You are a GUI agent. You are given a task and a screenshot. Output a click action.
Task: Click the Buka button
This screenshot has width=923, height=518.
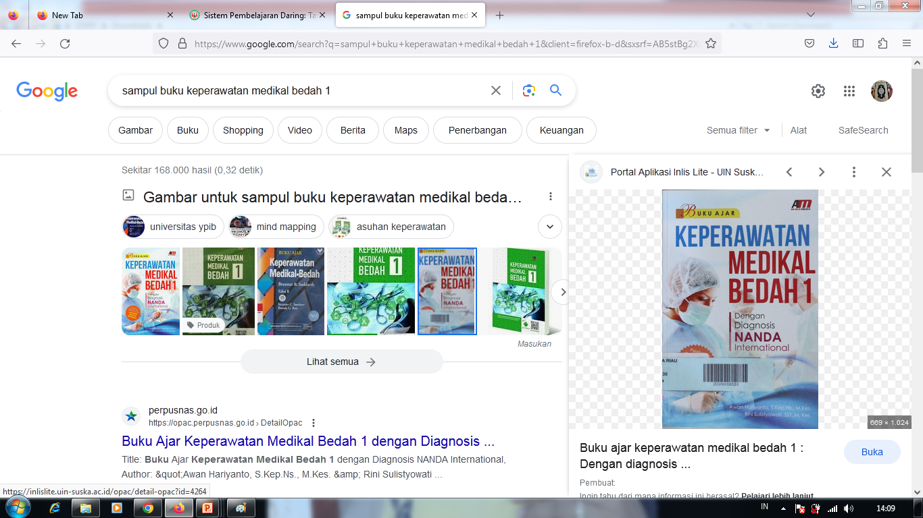click(x=872, y=452)
